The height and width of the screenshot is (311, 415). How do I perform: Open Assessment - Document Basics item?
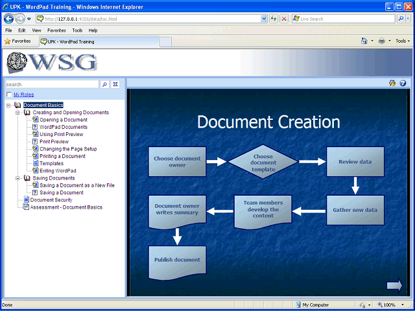click(x=66, y=207)
